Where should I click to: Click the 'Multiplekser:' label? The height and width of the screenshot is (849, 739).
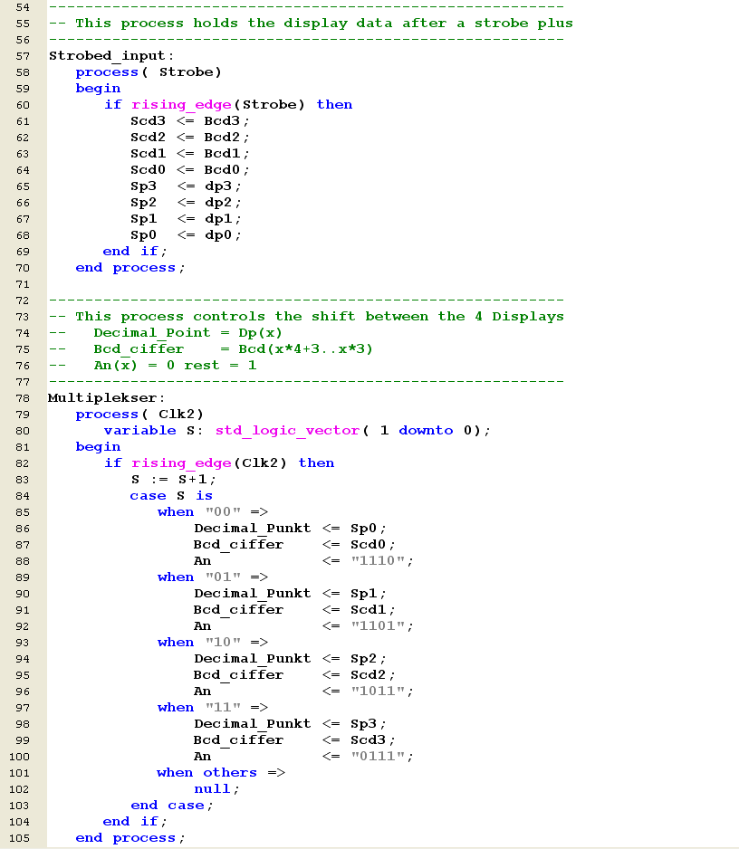[x=106, y=398]
